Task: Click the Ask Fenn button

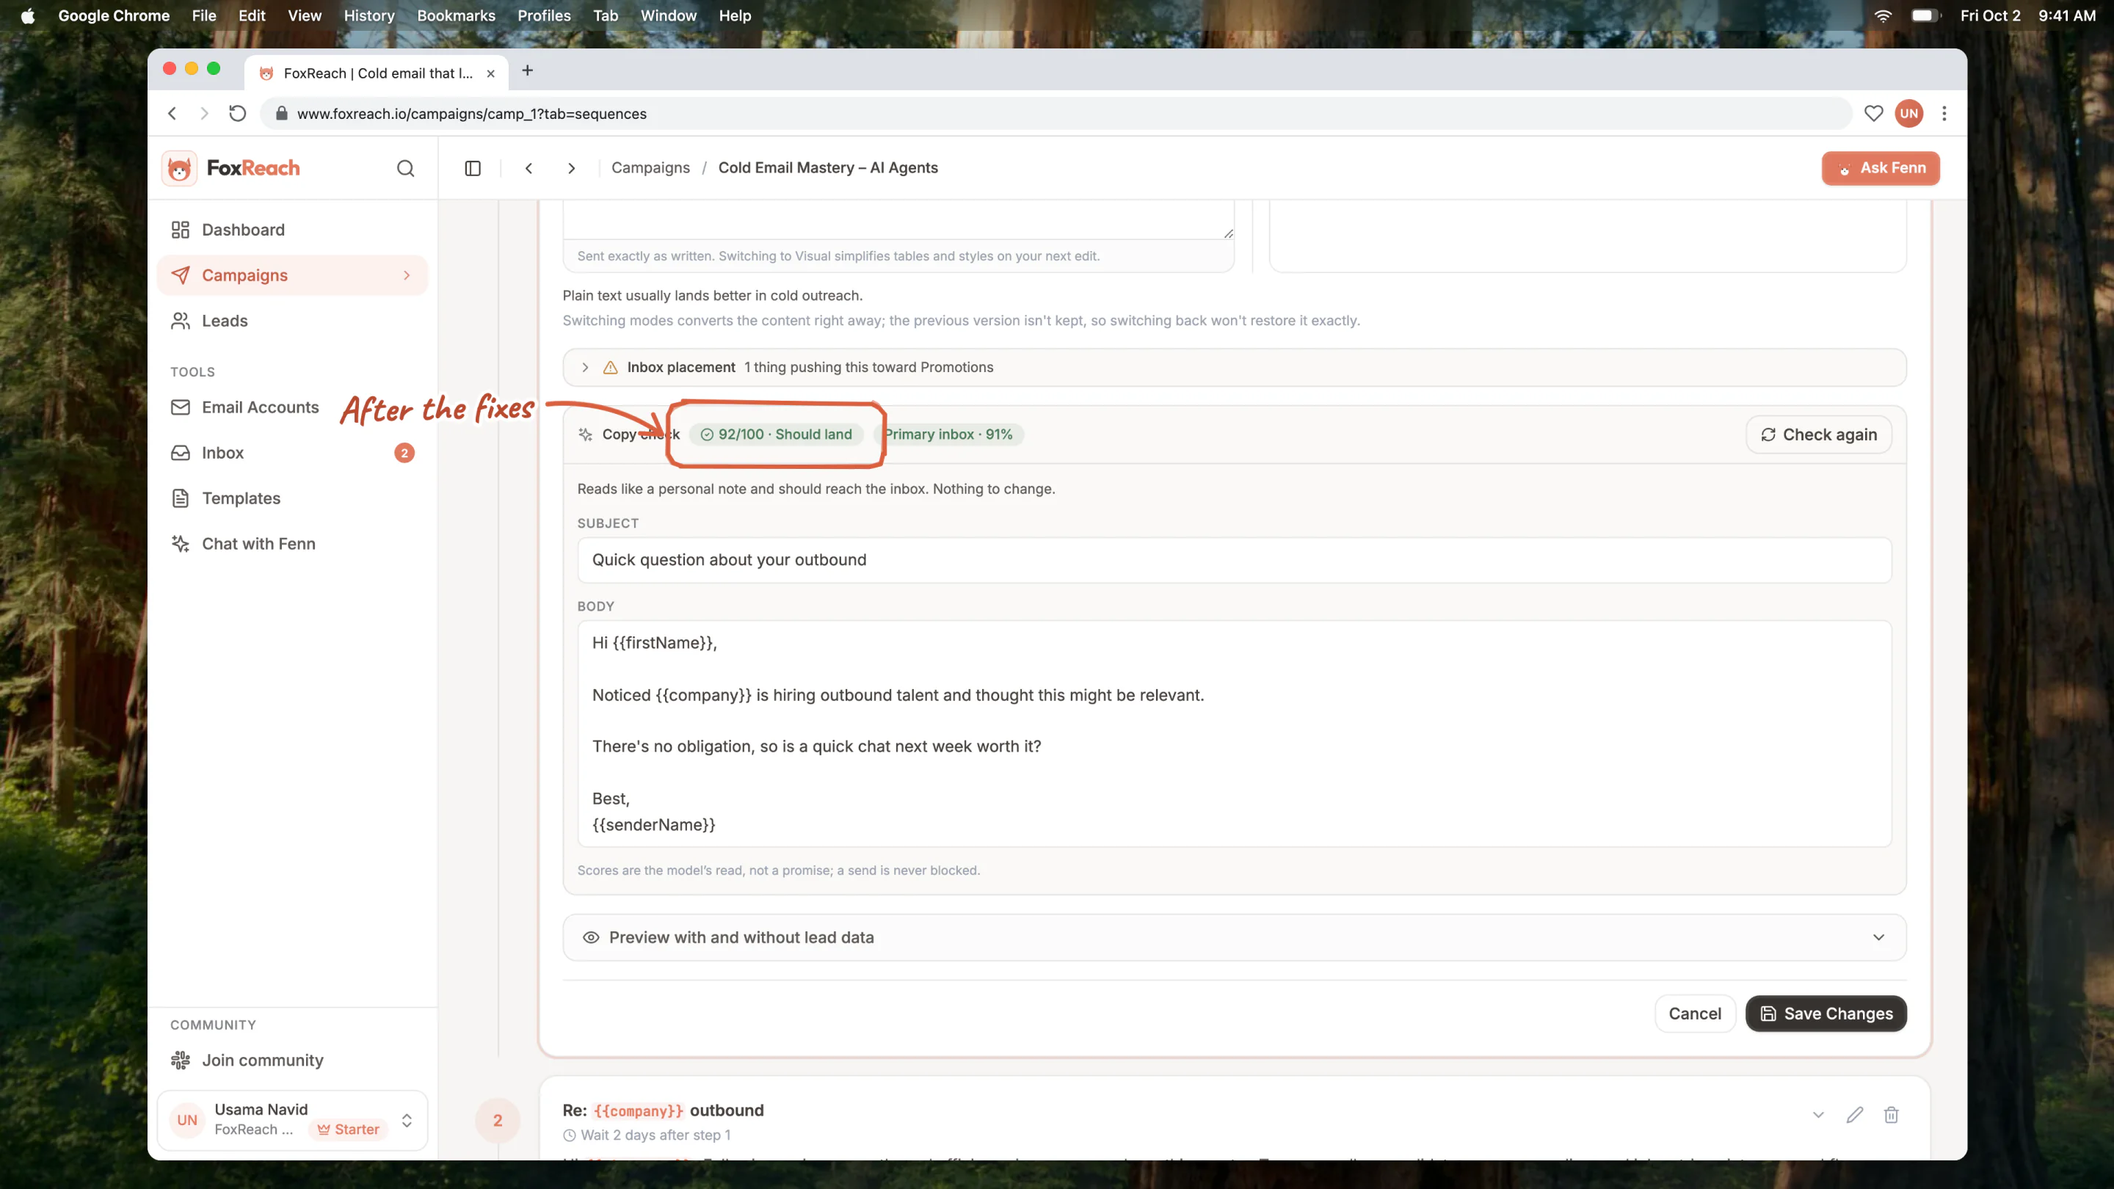Action: (1880, 168)
